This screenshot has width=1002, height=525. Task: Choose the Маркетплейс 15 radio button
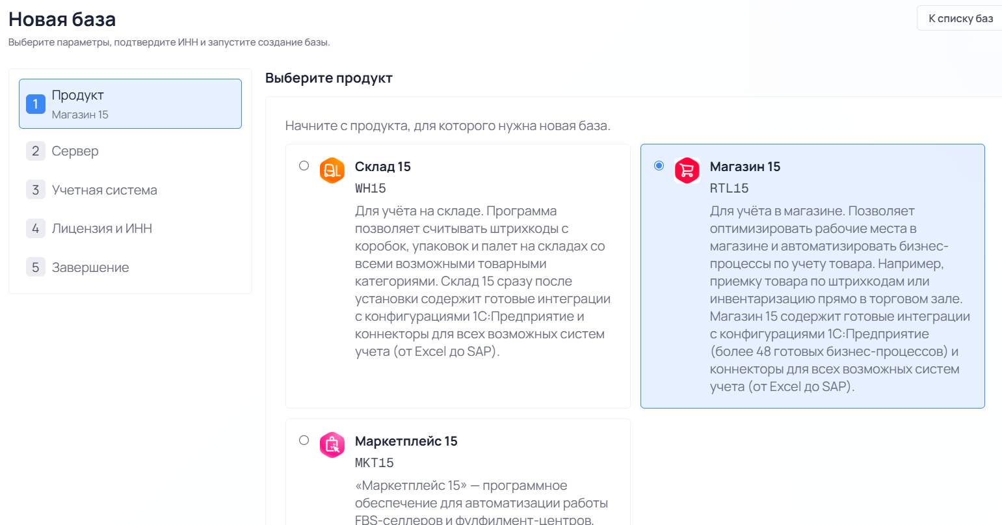tap(304, 440)
